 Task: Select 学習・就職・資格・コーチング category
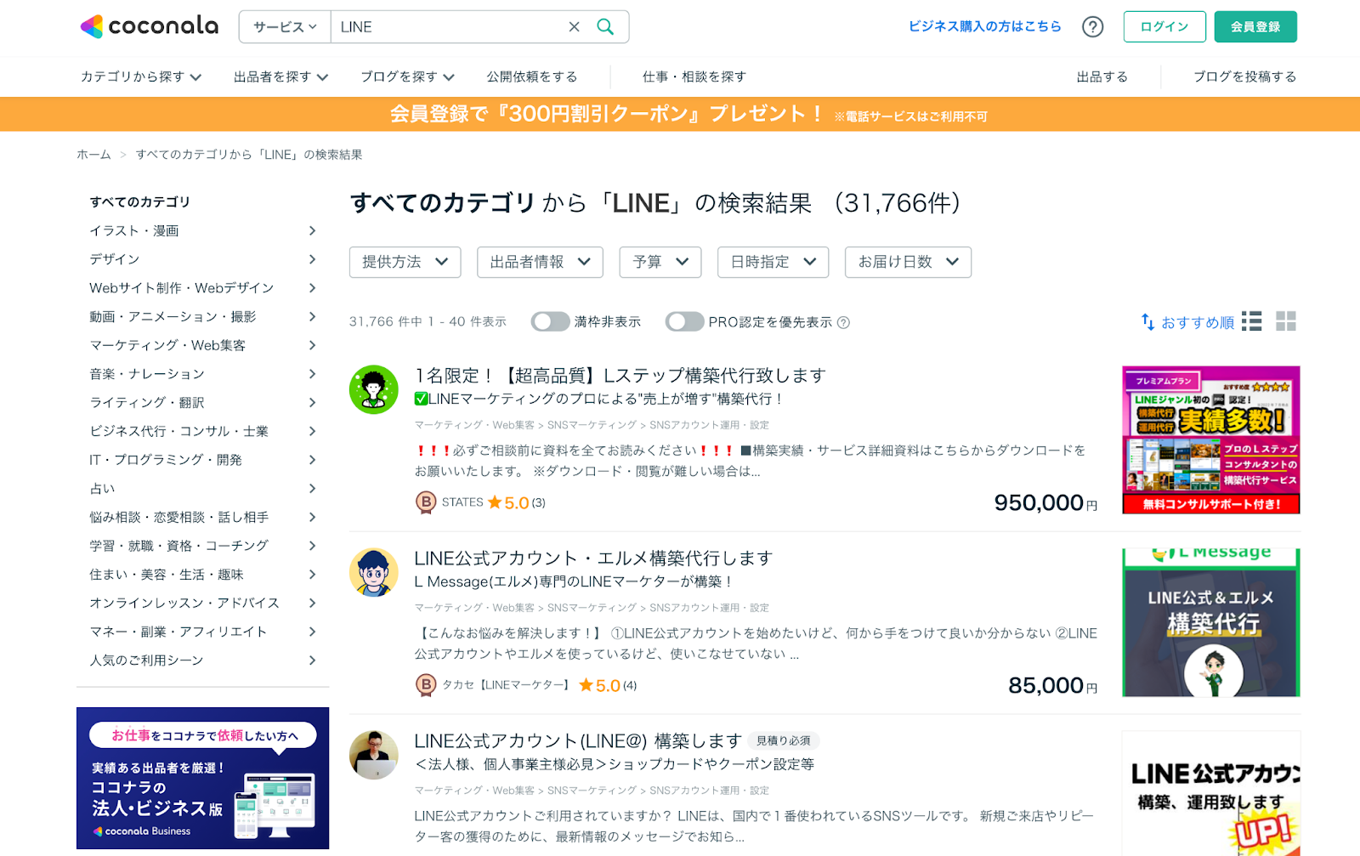(x=203, y=546)
